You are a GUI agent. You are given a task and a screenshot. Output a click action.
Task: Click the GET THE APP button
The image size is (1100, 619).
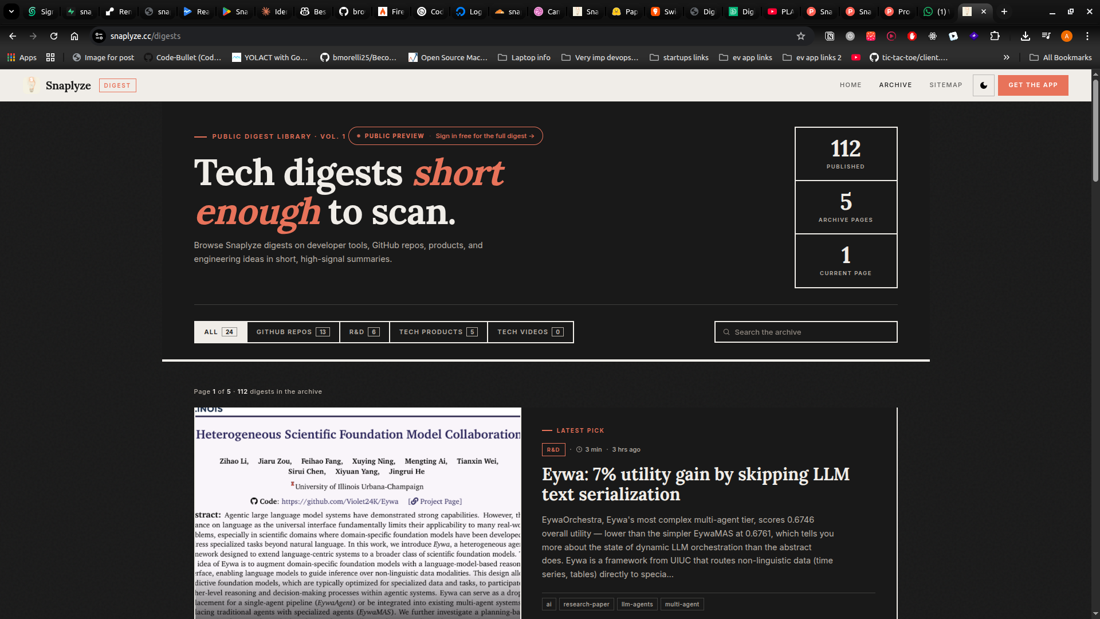[x=1033, y=85]
